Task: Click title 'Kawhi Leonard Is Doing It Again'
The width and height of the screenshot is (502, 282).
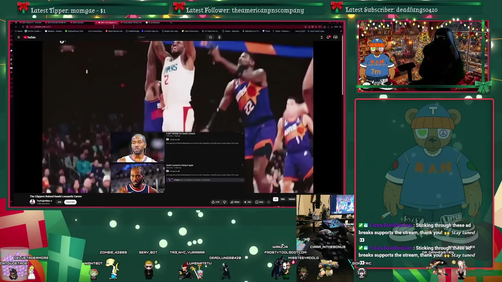Action: [180, 165]
